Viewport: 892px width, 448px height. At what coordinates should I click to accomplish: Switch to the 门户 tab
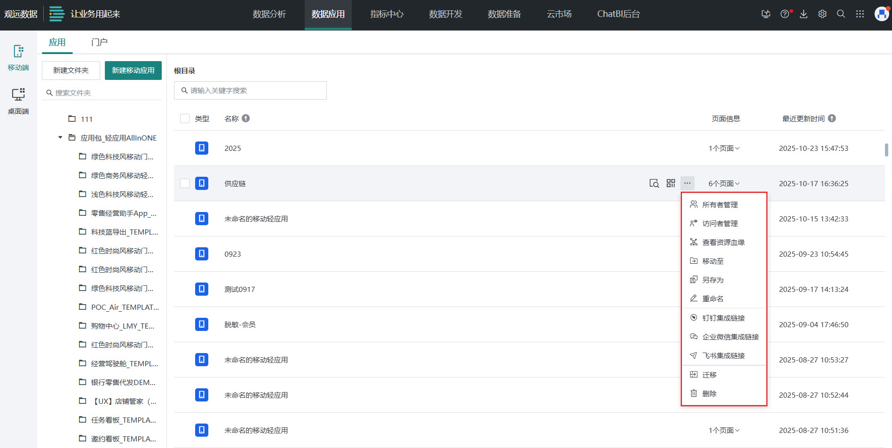click(99, 42)
